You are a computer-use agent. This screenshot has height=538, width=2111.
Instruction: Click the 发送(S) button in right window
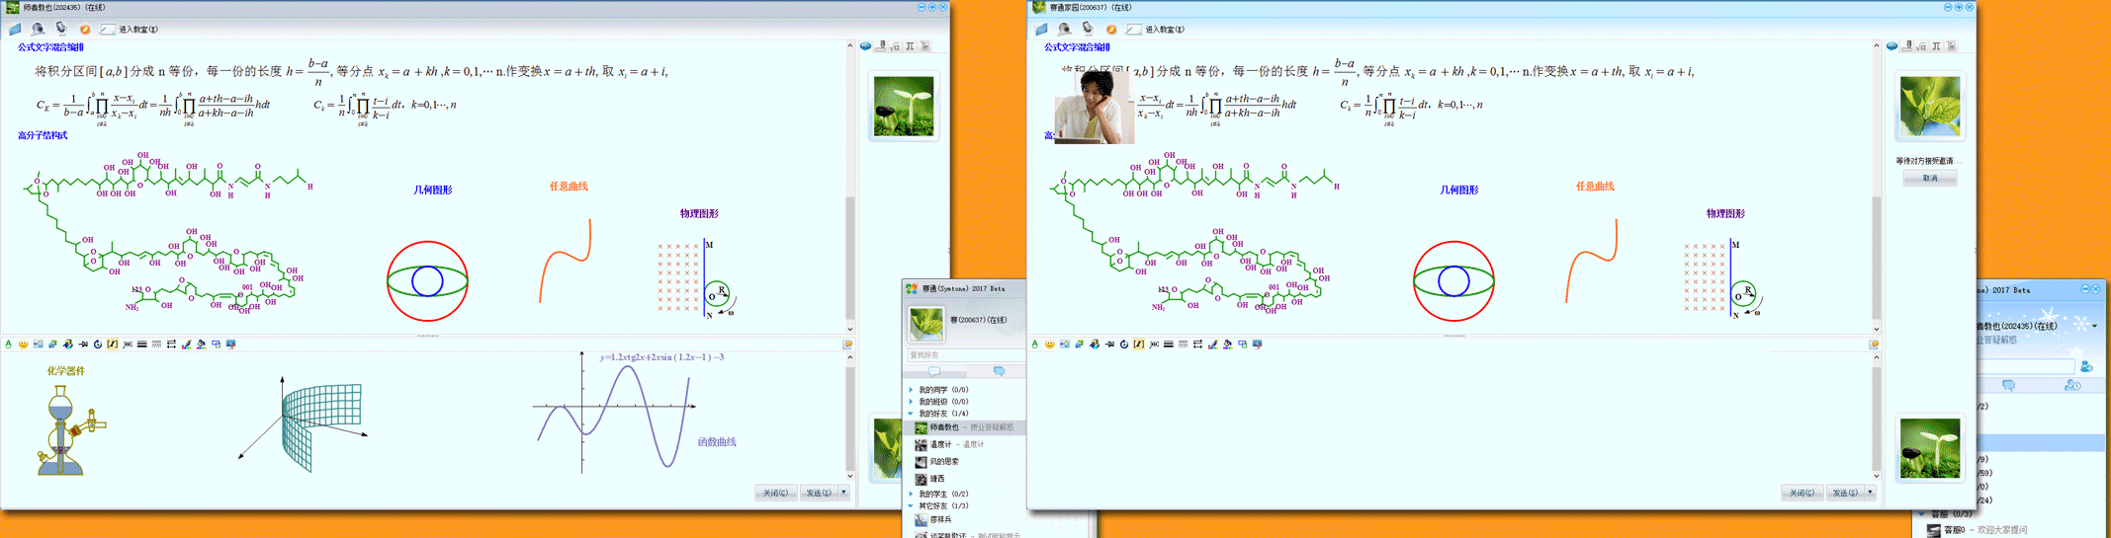(1844, 493)
